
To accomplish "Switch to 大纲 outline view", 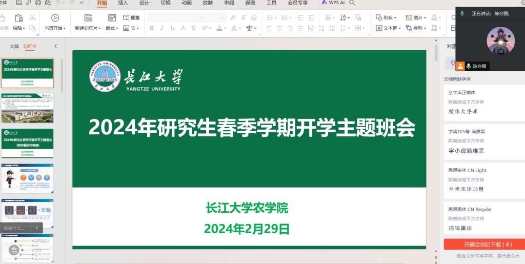I will (14, 47).
